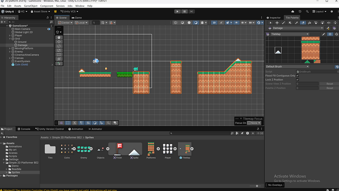The image size is (339, 191).
Task: Click Reset for Scene View Z Position
Action: coord(329,84)
